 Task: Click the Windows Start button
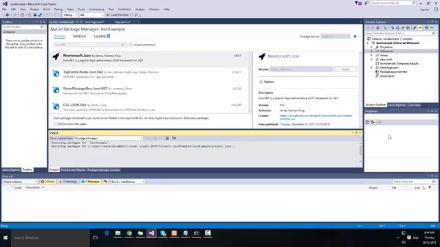coord(5,238)
